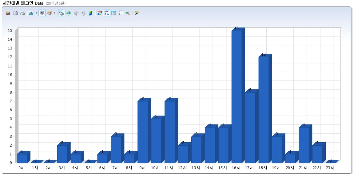Open chart properties wand icon
The height and width of the screenshot is (176, 354).
(137, 13)
